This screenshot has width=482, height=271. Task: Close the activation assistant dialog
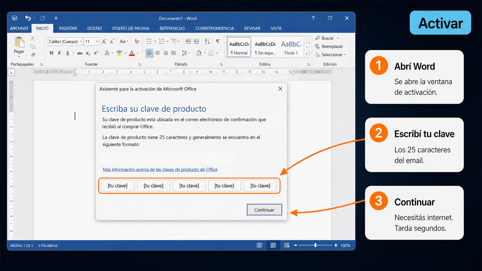tap(280, 89)
